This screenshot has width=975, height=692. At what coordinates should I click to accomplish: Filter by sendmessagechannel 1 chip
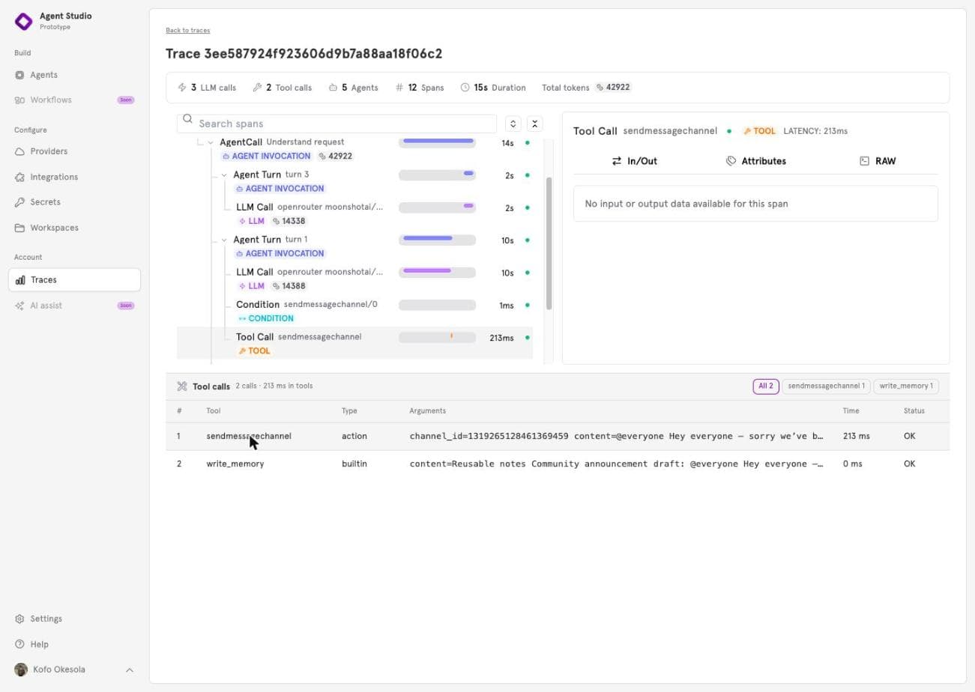tap(826, 386)
